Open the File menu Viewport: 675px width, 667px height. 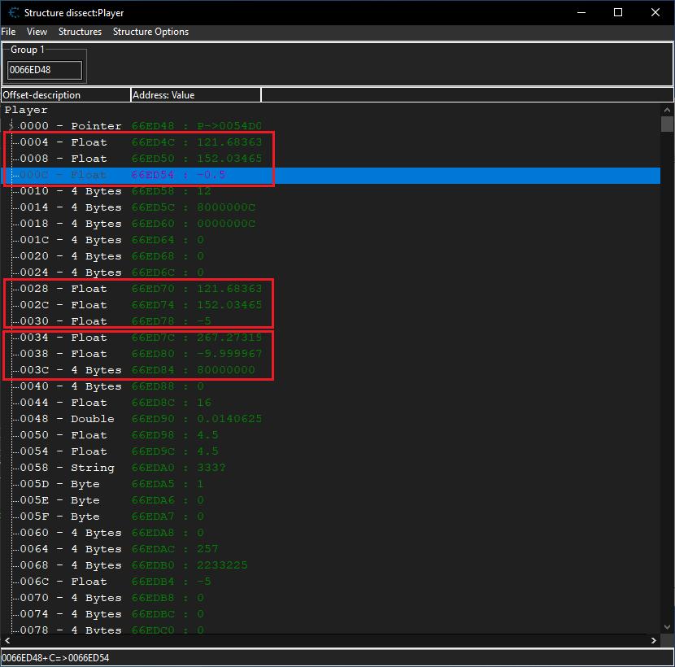(x=8, y=32)
